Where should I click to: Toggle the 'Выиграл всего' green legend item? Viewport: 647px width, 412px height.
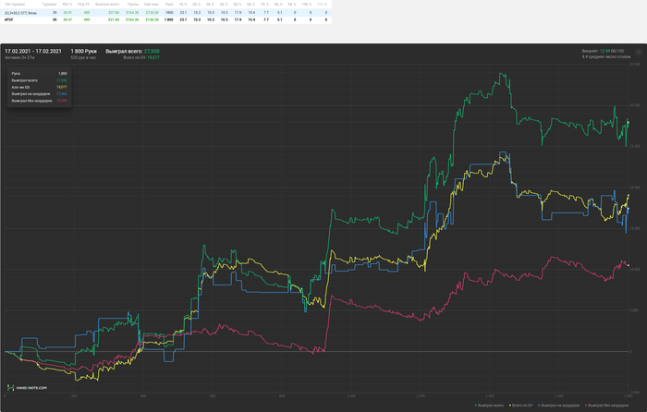coord(489,406)
